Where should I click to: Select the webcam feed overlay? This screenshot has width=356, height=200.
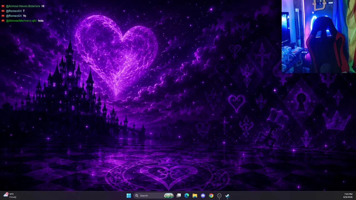[x=319, y=36]
